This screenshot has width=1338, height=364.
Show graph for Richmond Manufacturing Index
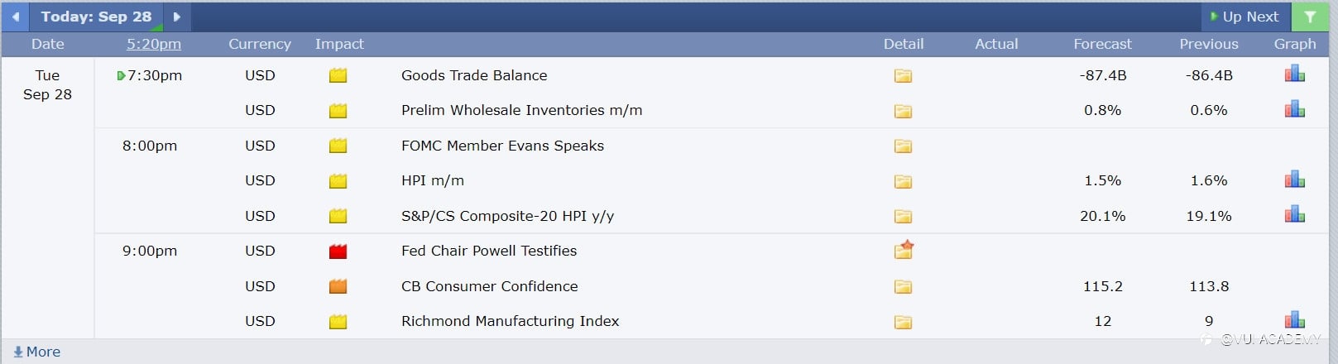[x=1294, y=320]
